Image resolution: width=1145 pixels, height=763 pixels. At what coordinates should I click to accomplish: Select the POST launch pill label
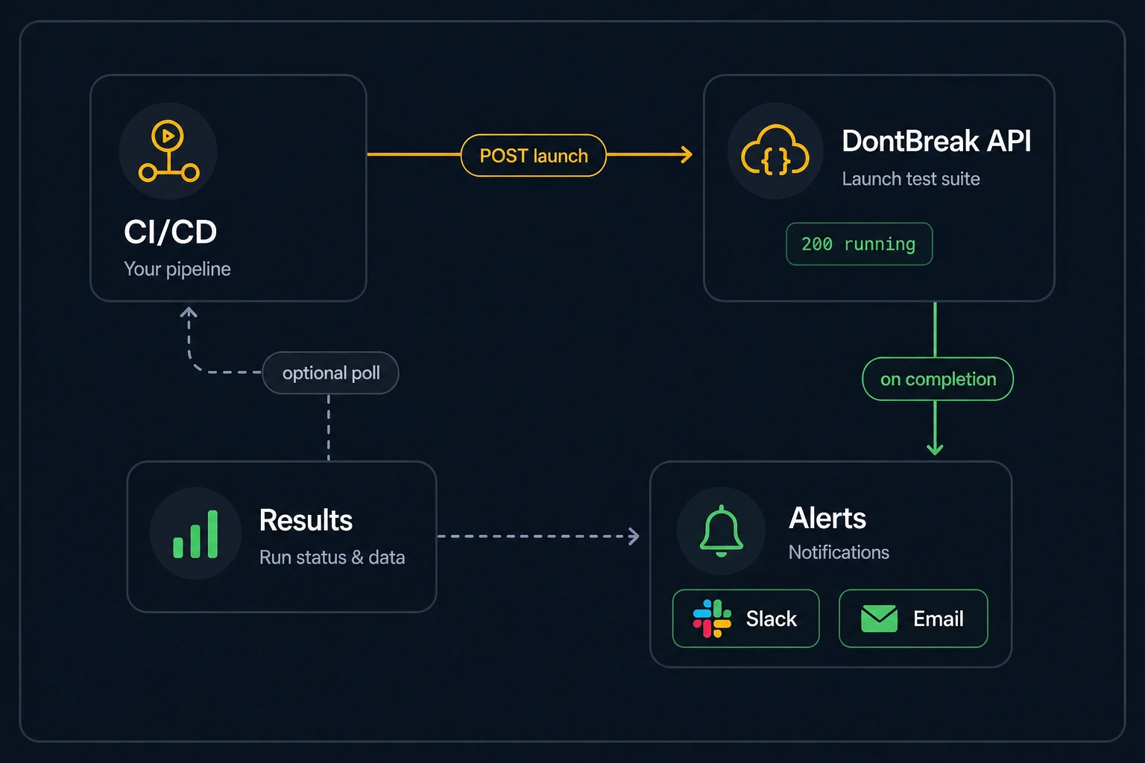tap(534, 156)
